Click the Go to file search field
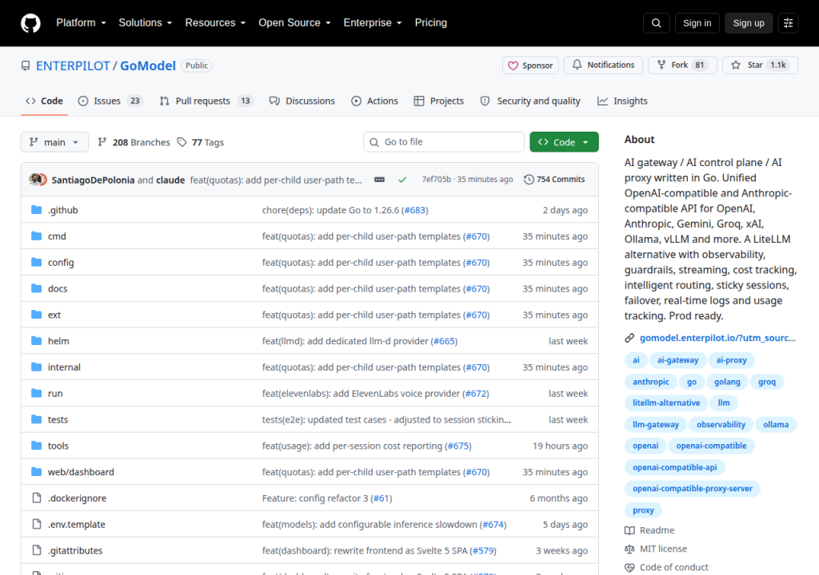This screenshot has width=819, height=575. tap(444, 142)
